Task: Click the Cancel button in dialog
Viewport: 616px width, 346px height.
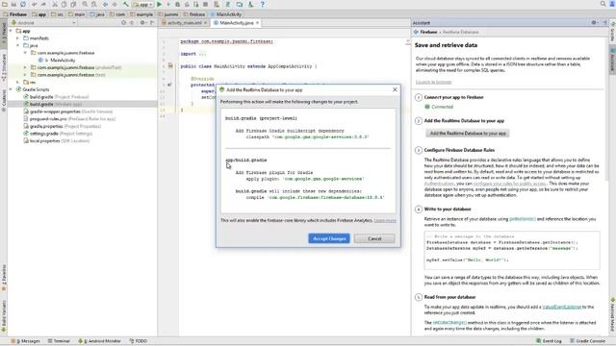Action: [374, 238]
